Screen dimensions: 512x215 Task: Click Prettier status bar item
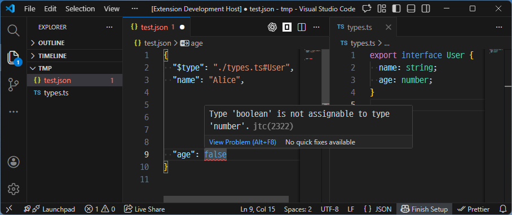[x=474, y=209]
